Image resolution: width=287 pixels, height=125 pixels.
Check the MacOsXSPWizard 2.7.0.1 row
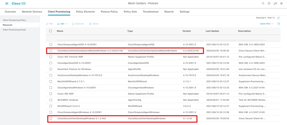click(x=51, y=81)
